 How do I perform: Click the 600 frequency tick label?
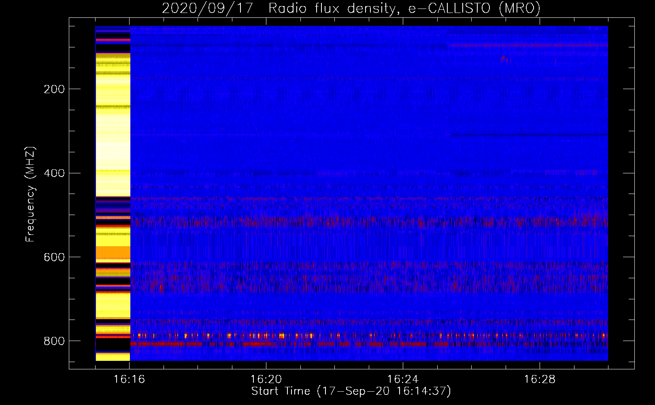54,258
